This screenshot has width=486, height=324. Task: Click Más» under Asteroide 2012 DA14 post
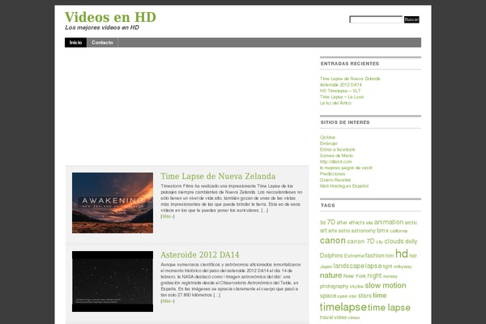168,301
